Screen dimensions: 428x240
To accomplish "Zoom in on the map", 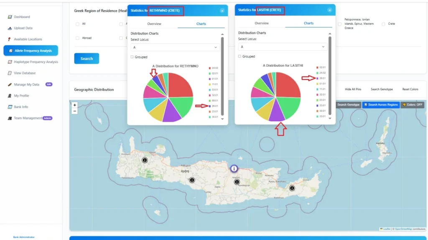I will pyautogui.click(x=75, y=105).
